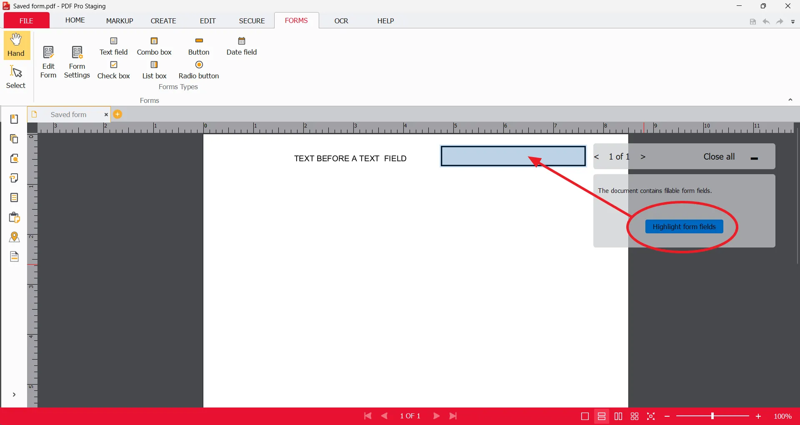The height and width of the screenshot is (425, 800).
Task: Add a Radio button field
Action: (199, 70)
